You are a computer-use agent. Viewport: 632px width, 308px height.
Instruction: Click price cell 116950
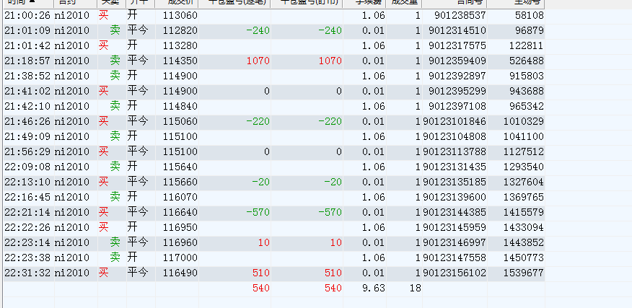pyautogui.click(x=180, y=227)
